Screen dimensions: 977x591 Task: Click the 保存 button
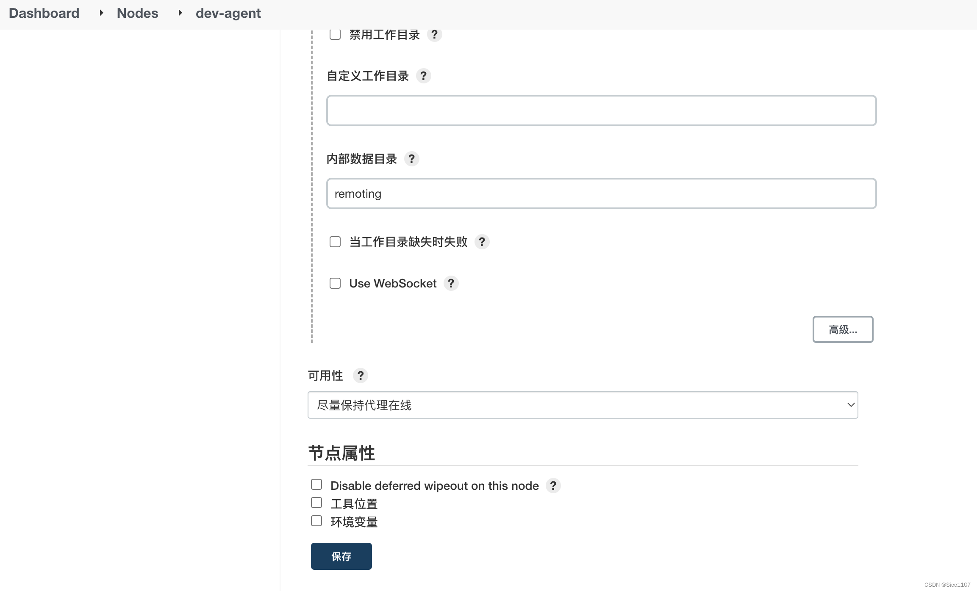click(x=341, y=556)
